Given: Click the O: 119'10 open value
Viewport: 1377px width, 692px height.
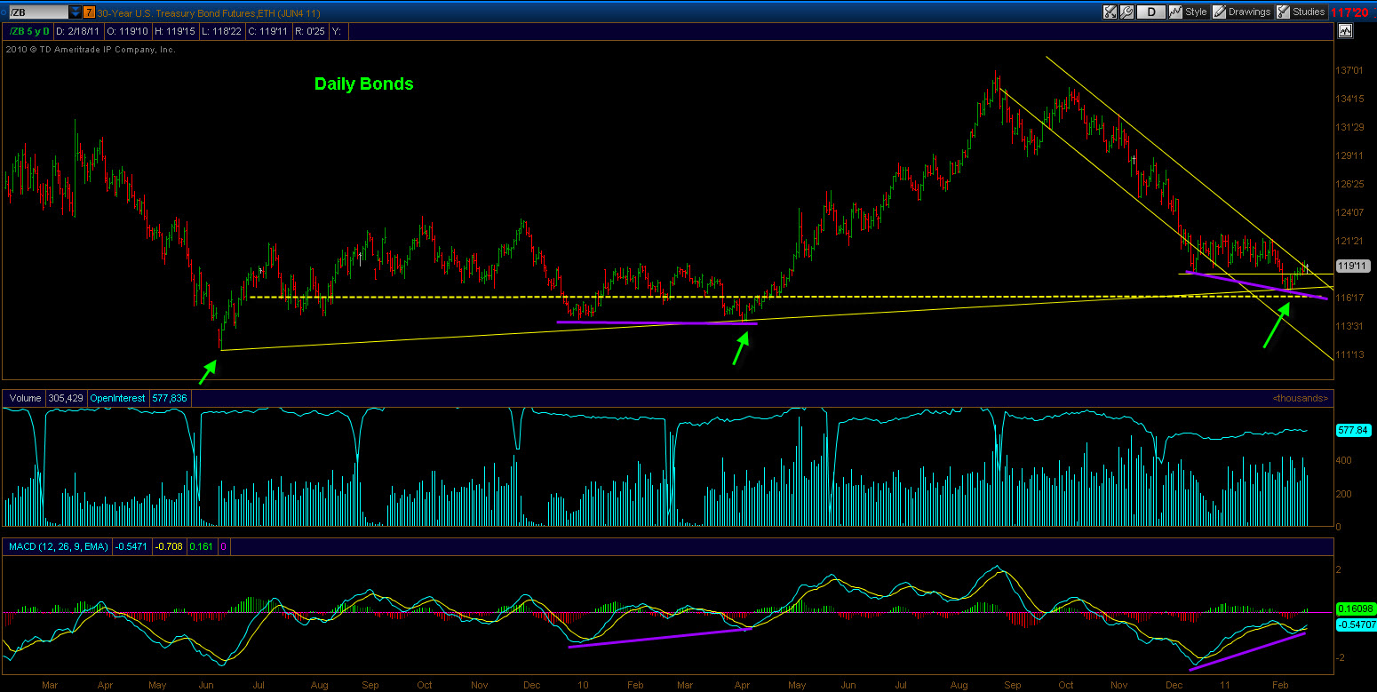Looking at the screenshot, I should [x=126, y=31].
